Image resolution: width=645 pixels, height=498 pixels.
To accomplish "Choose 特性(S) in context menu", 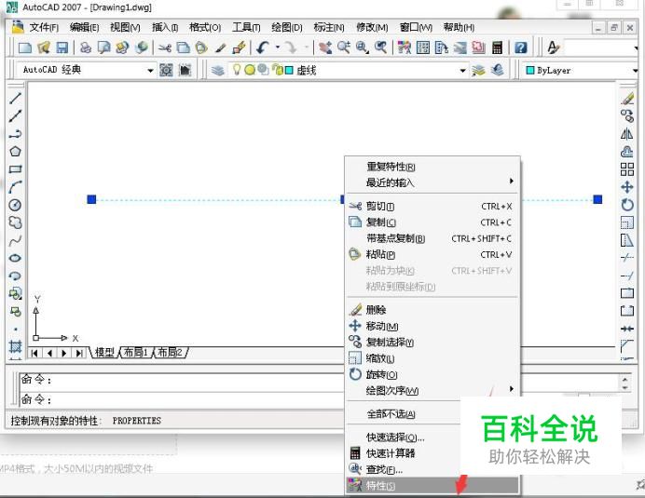I will [x=432, y=486].
